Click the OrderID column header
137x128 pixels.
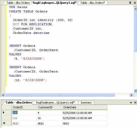pyautogui.click(x=24, y=107)
